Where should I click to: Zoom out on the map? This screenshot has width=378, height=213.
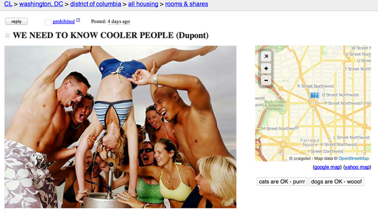click(266, 80)
